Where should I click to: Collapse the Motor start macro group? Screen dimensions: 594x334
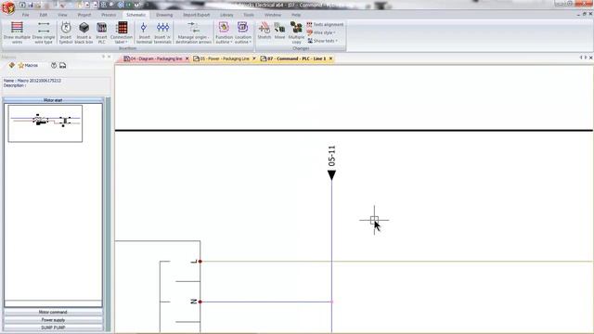(53, 100)
